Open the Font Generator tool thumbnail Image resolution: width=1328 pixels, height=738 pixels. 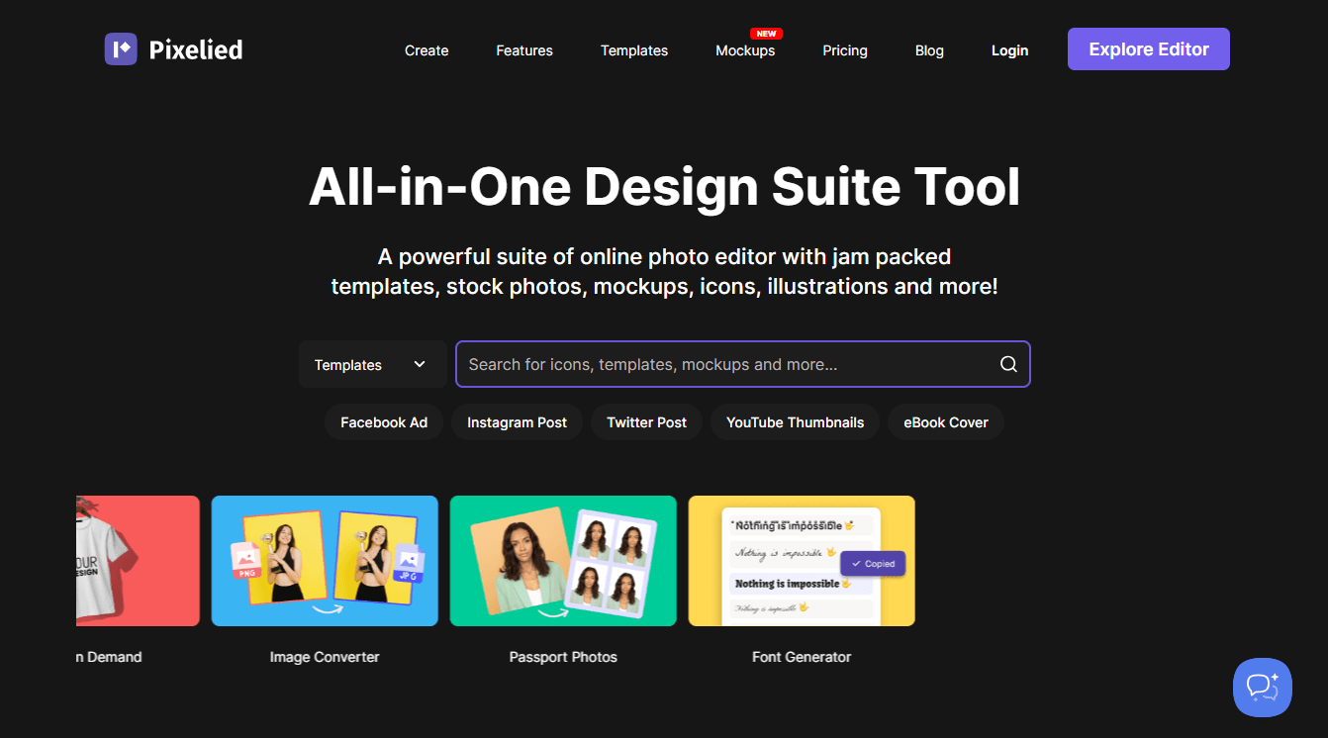coord(802,561)
